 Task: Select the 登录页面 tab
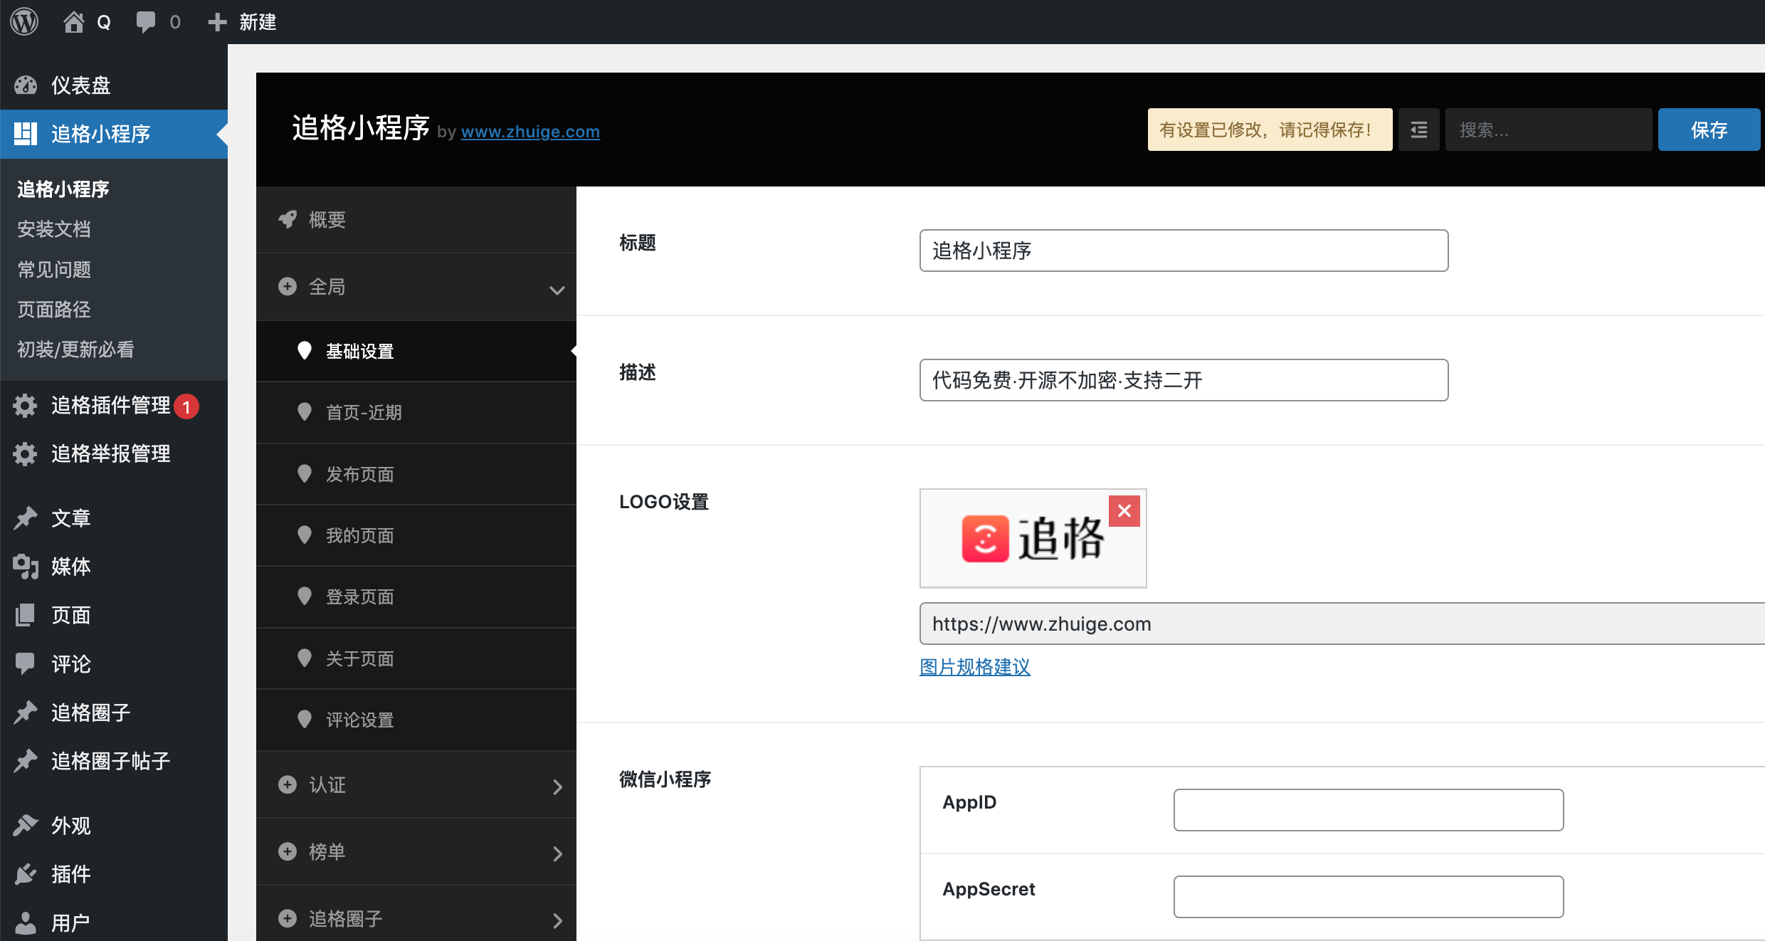coord(416,596)
